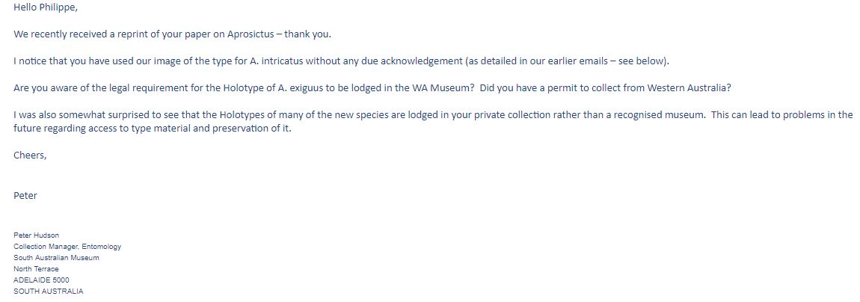Click "Peter Hudson" in the signature block

[36, 235]
